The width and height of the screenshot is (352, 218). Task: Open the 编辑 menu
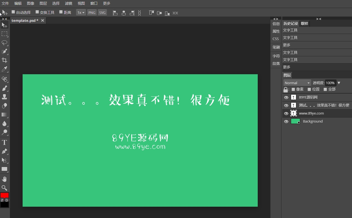point(18,3)
